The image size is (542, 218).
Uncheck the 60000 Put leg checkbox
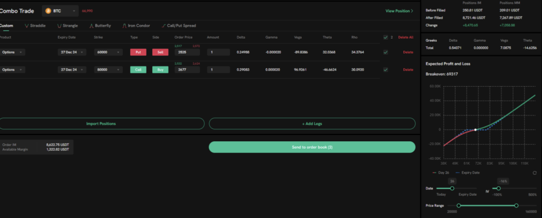pos(385,52)
